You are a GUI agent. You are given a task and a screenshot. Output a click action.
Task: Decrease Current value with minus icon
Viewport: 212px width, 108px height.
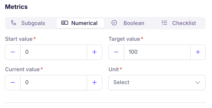point(13,82)
